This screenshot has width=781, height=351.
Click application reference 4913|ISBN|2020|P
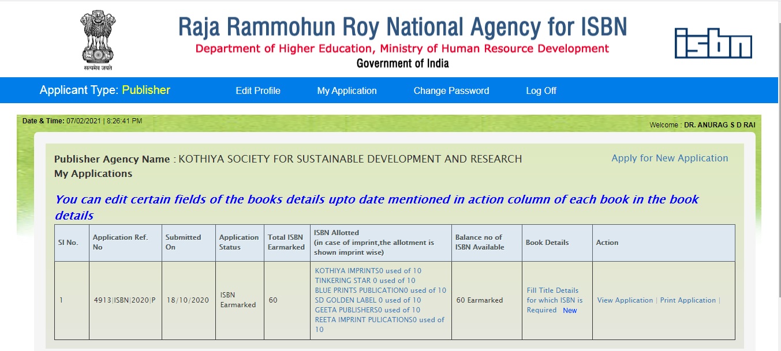click(x=125, y=300)
